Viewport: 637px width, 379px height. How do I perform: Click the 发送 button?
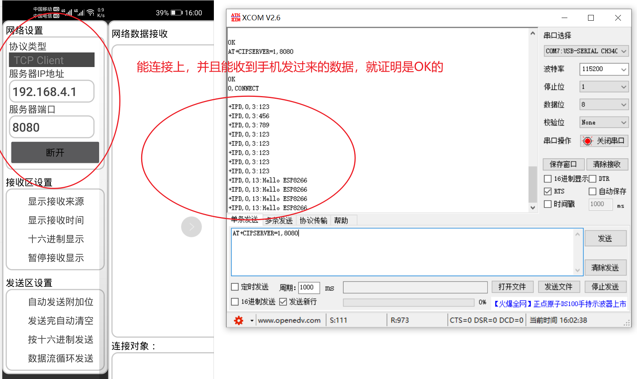tap(605, 239)
